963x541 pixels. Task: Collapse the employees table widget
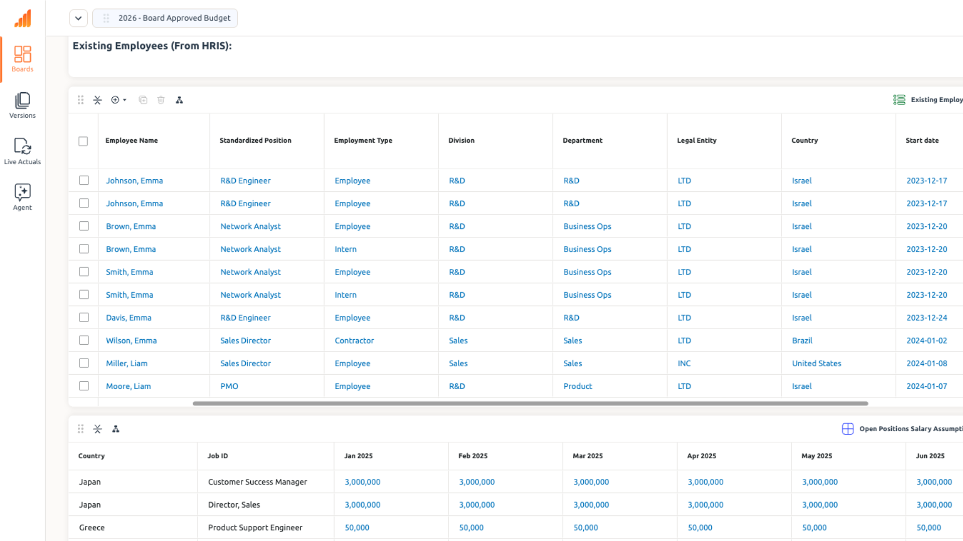pyautogui.click(x=98, y=100)
